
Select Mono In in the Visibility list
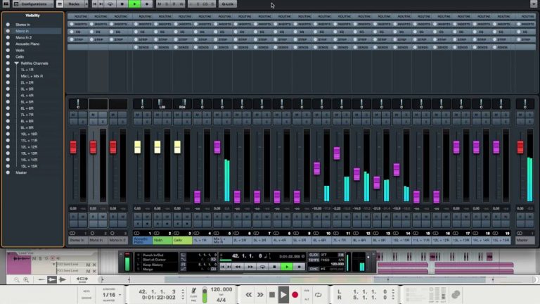[22, 31]
